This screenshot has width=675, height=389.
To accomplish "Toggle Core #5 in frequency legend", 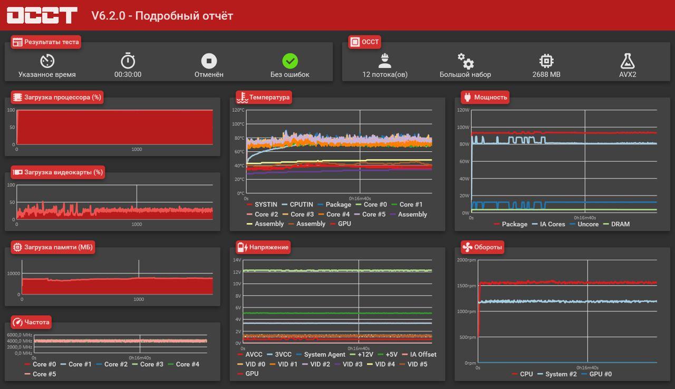I will (x=40, y=374).
